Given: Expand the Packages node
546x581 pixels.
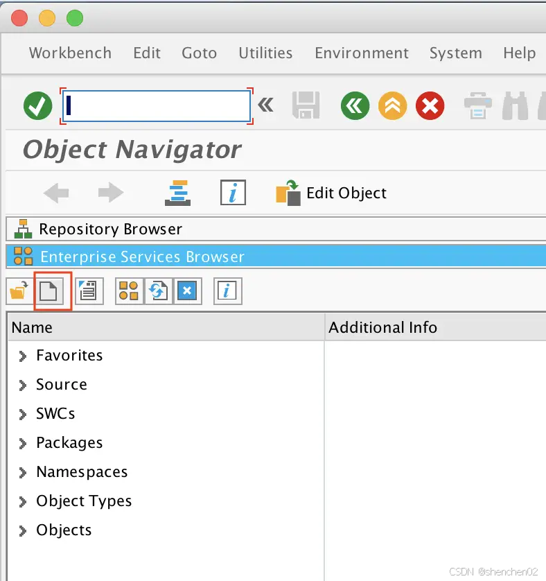Looking at the screenshot, I should [23, 444].
